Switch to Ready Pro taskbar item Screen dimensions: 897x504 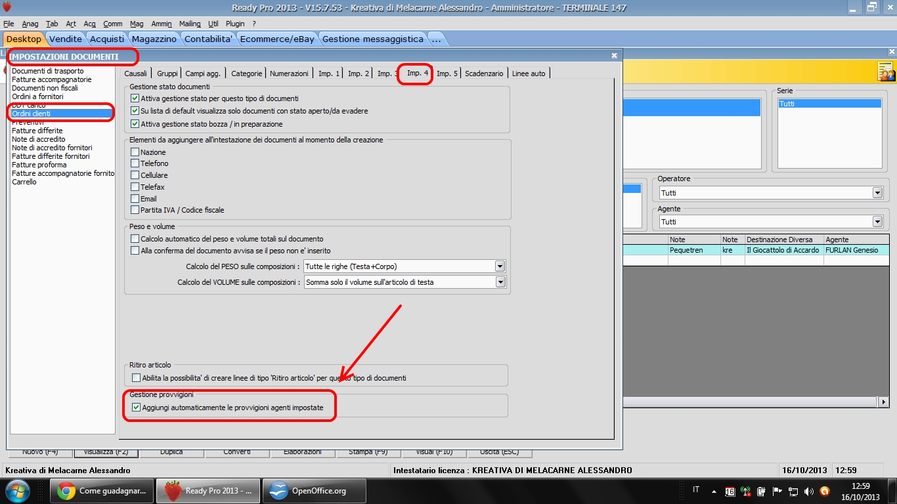tap(208, 491)
